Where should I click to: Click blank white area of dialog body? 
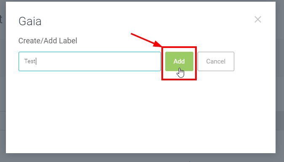click(x=141, y=112)
